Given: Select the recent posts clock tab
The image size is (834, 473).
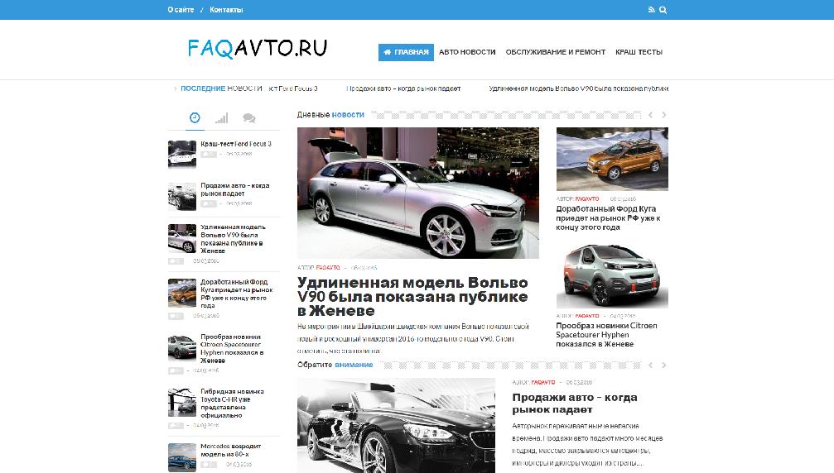Looking at the screenshot, I should click(x=195, y=118).
